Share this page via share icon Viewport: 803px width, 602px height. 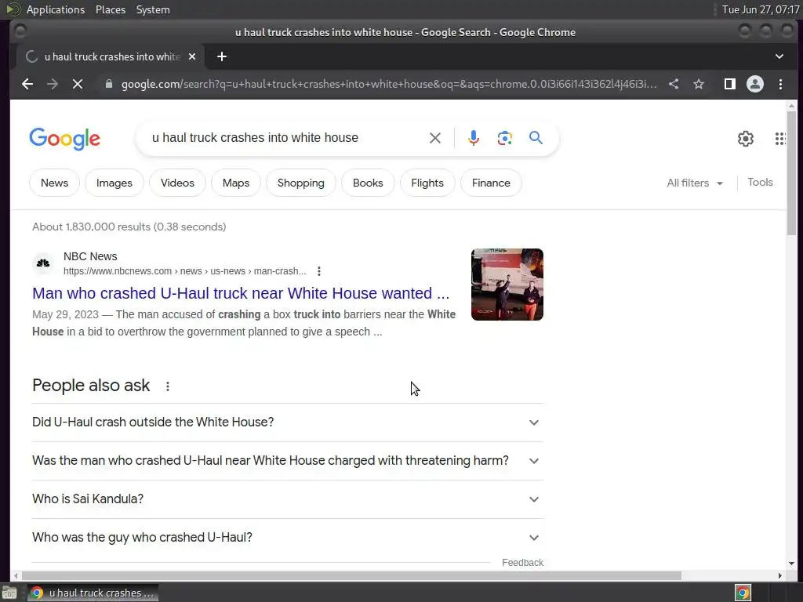tap(674, 84)
